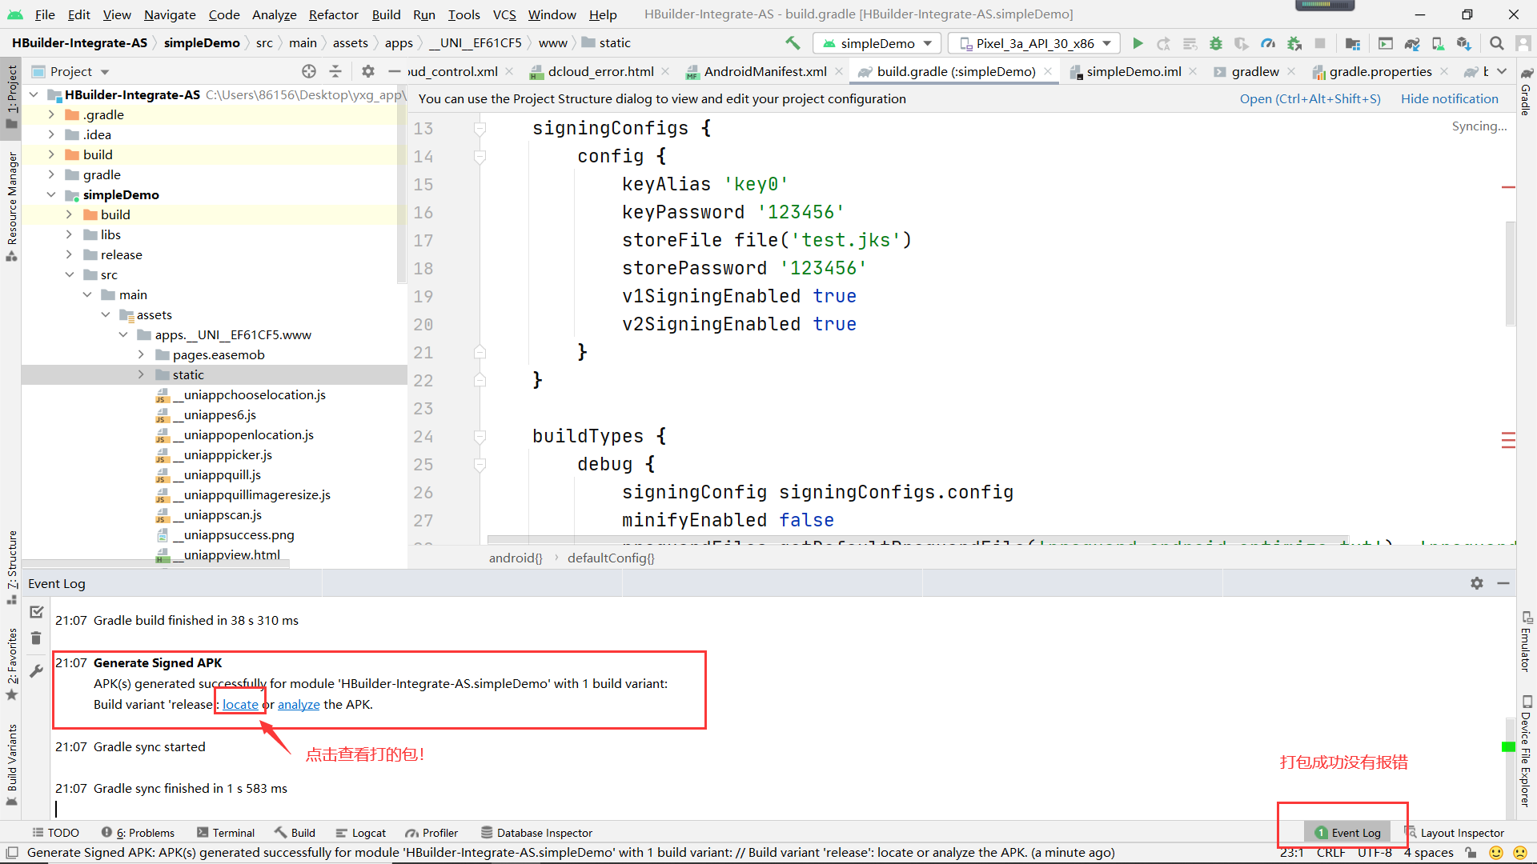The image size is (1537, 864).
Task: Click Hide notification link
Action: 1449,98
